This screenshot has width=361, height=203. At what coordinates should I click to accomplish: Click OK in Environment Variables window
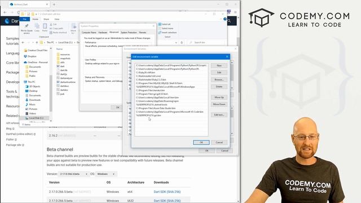pyautogui.click(x=207, y=151)
